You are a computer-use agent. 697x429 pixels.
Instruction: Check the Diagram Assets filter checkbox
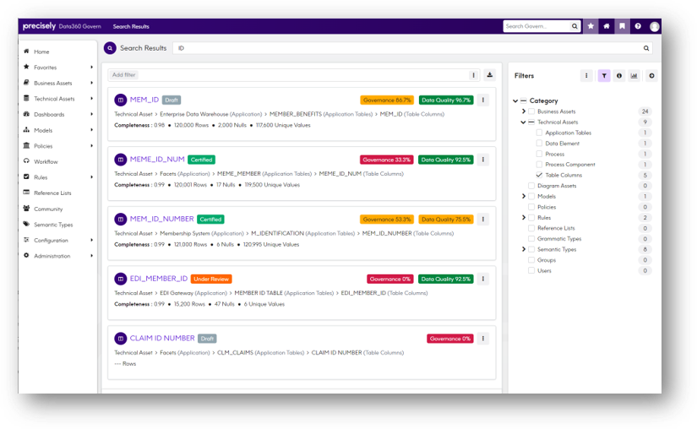click(x=531, y=186)
